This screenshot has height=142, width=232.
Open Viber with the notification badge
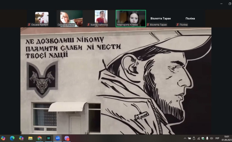pyautogui.click(x=66, y=138)
